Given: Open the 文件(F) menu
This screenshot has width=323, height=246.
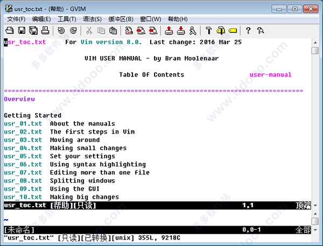Looking at the screenshot, I should point(17,19).
